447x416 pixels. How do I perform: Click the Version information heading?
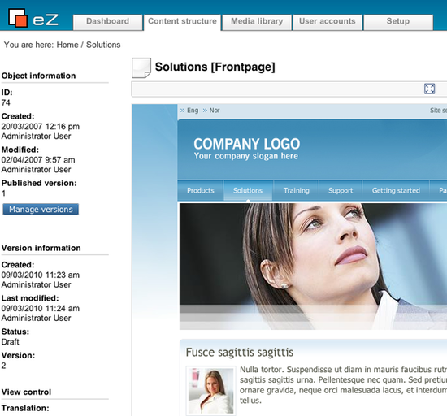click(x=41, y=248)
